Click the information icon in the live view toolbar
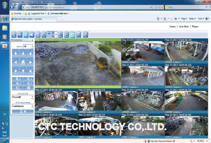Viewport: 211px width, 143px height. [85, 35]
